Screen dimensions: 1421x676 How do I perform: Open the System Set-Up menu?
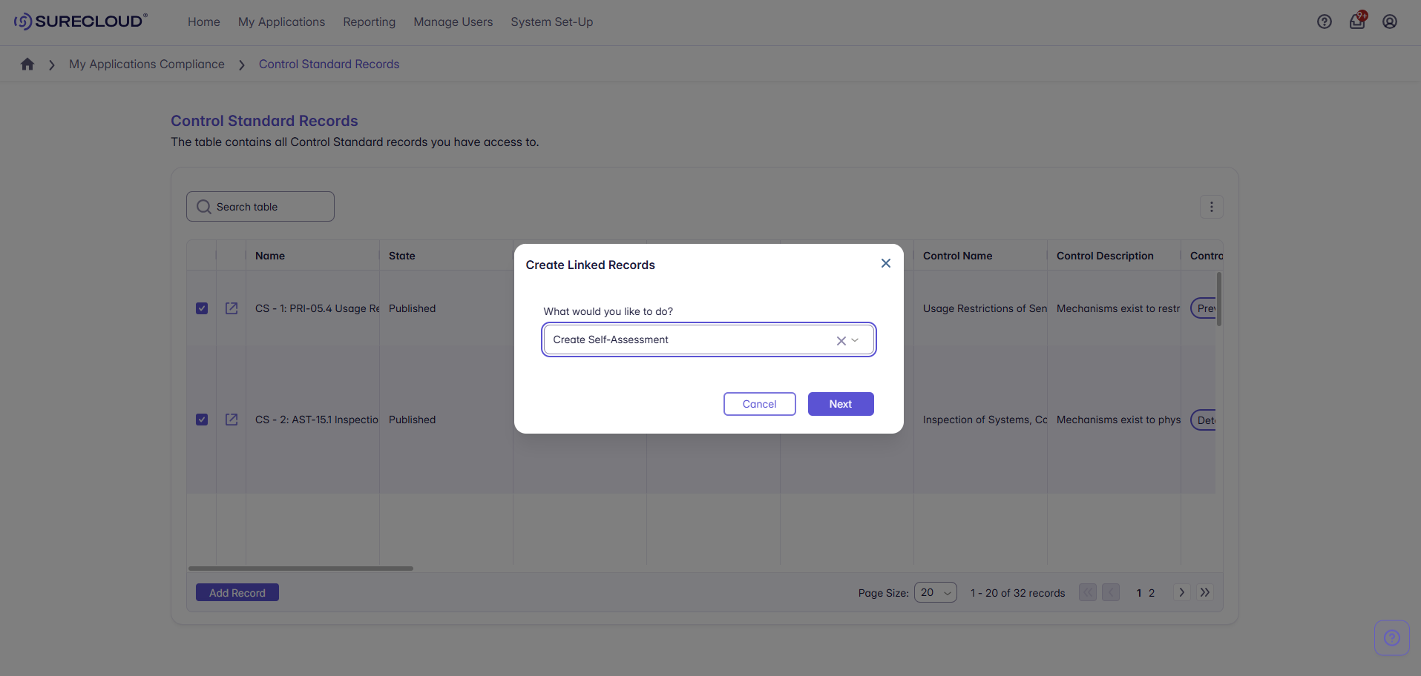click(x=551, y=22)
